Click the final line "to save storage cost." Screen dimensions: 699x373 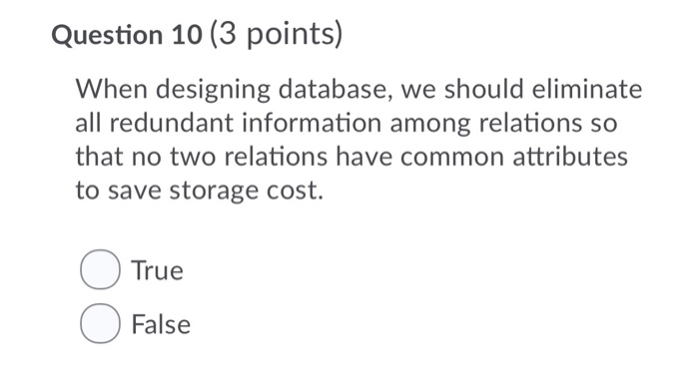pyautogui.click(x=200, y=190)
